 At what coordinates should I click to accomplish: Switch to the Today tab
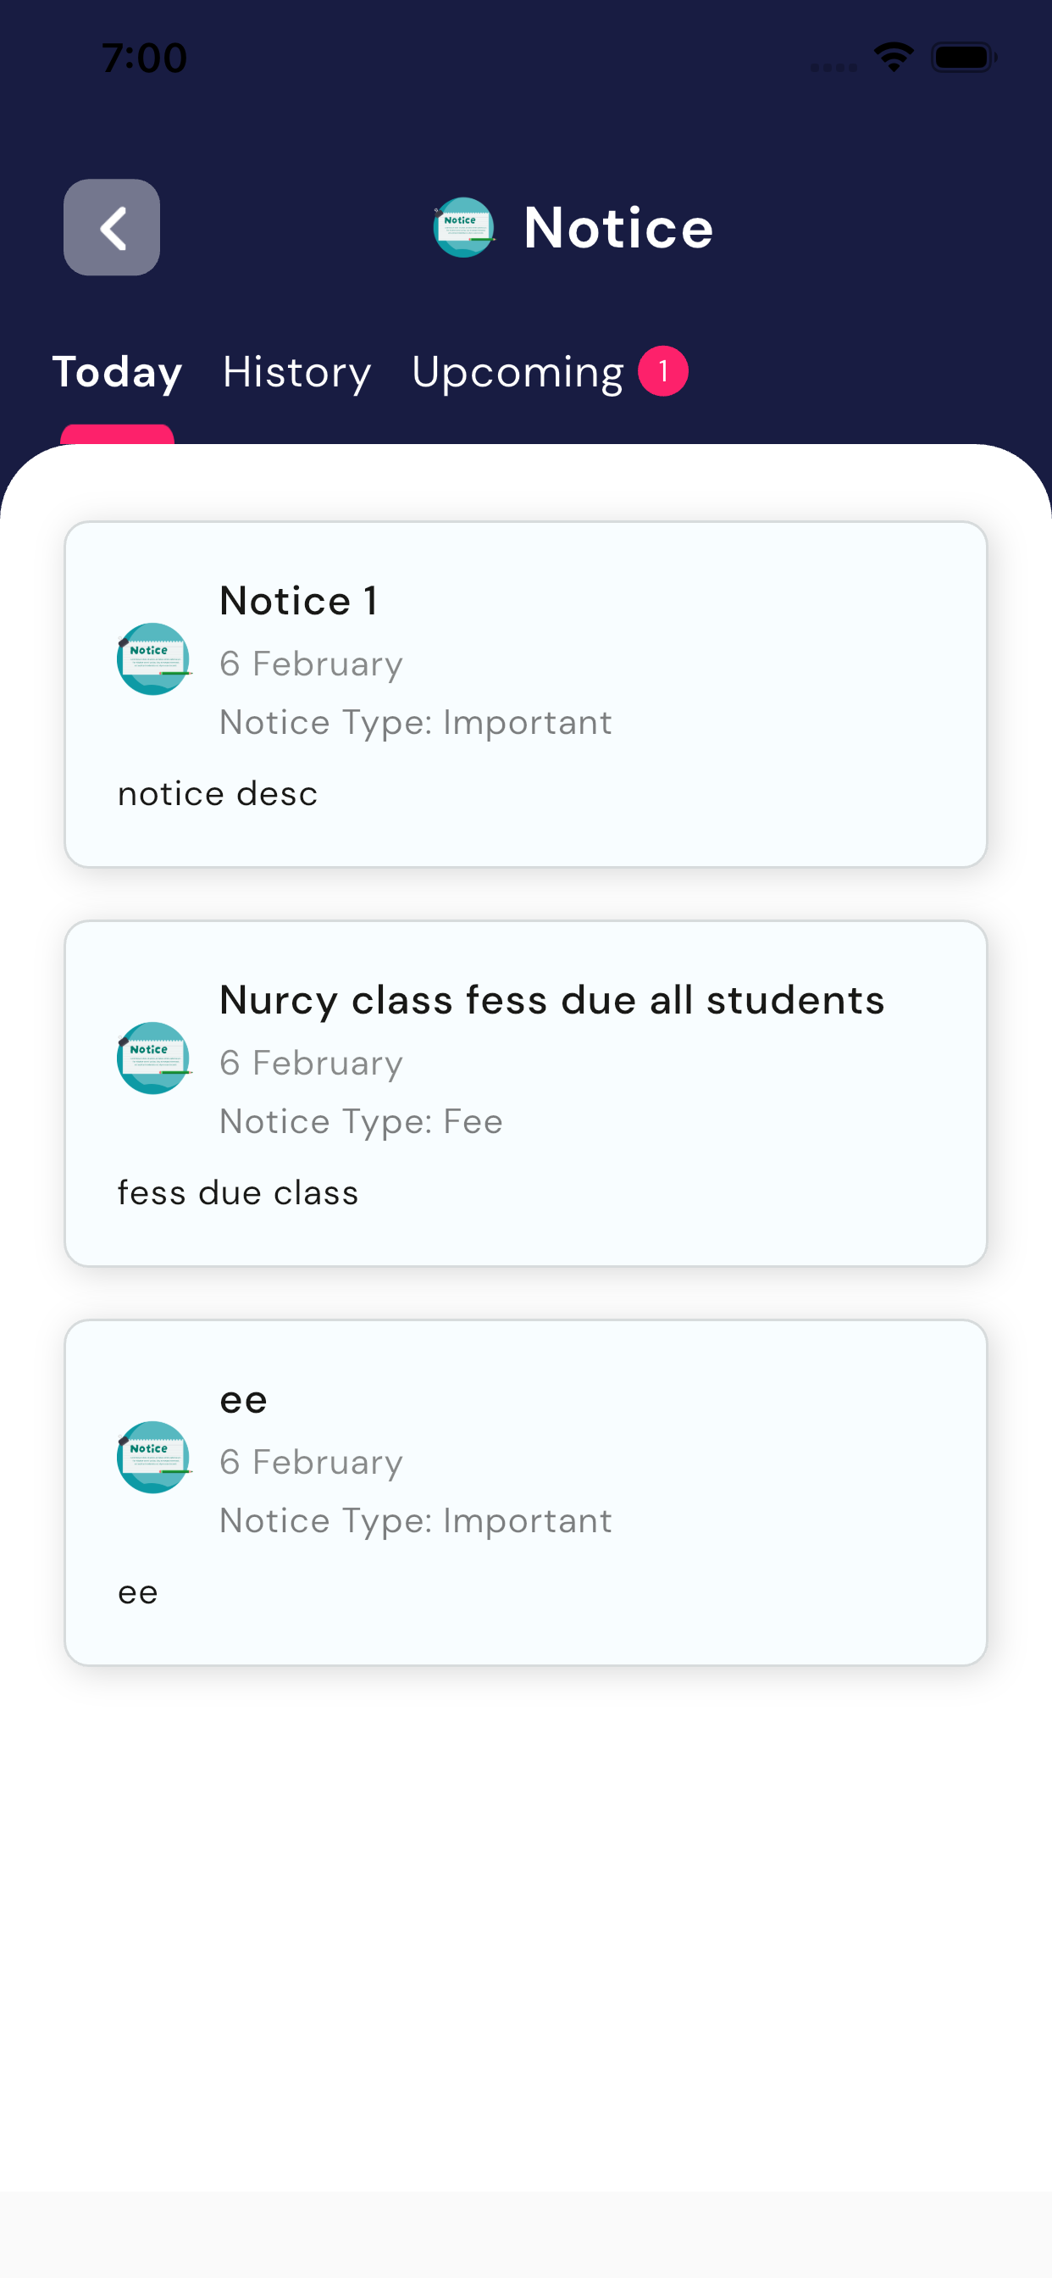pyautogui.click(x=118, y=372)
